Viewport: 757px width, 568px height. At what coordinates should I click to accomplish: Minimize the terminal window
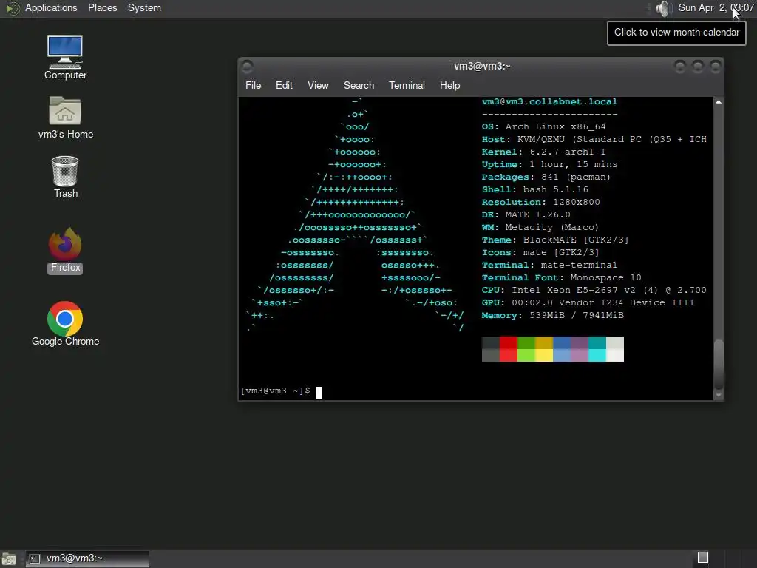[680, 66]
